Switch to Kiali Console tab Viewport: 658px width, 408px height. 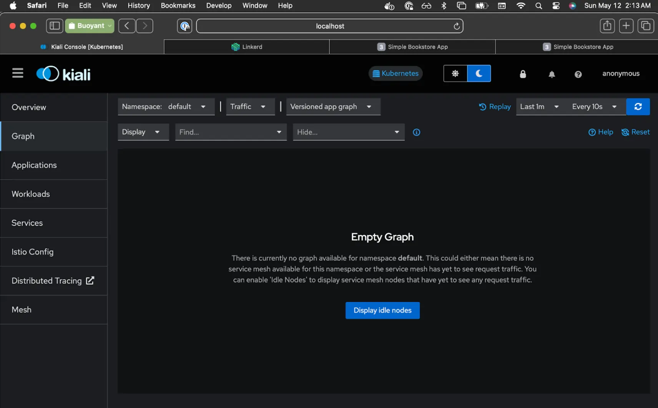[x=82, y=47]
